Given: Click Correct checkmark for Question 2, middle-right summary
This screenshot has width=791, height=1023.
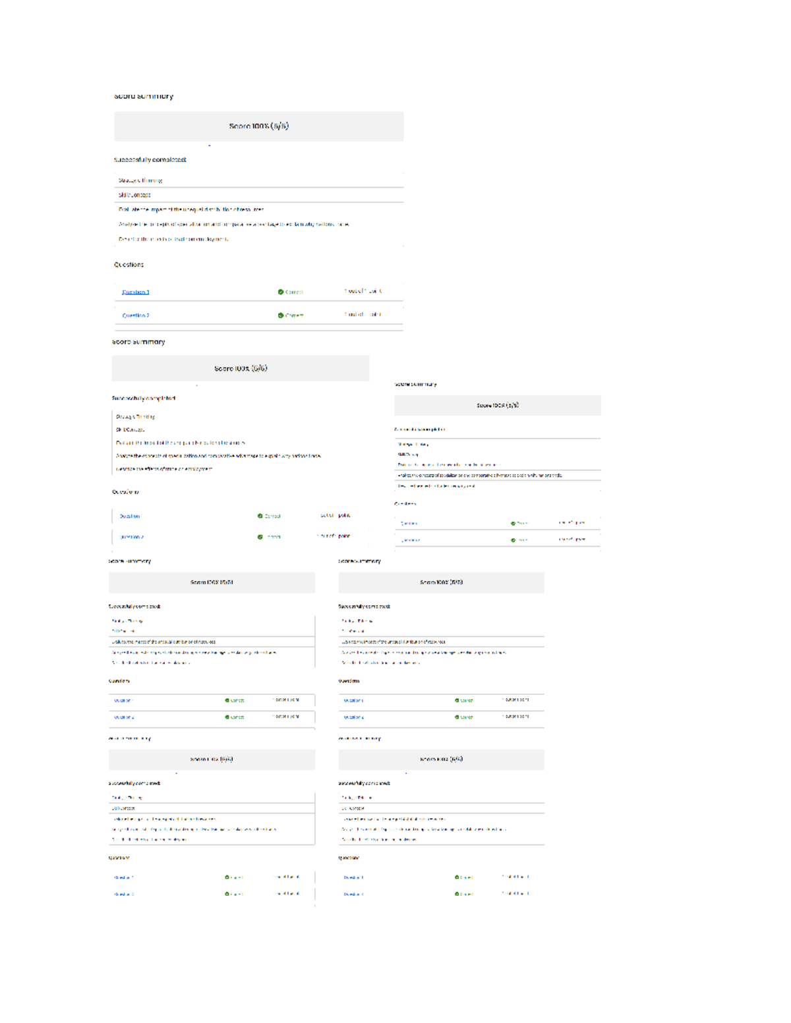Looking at the screenshot, I should (x=513, y=540).
